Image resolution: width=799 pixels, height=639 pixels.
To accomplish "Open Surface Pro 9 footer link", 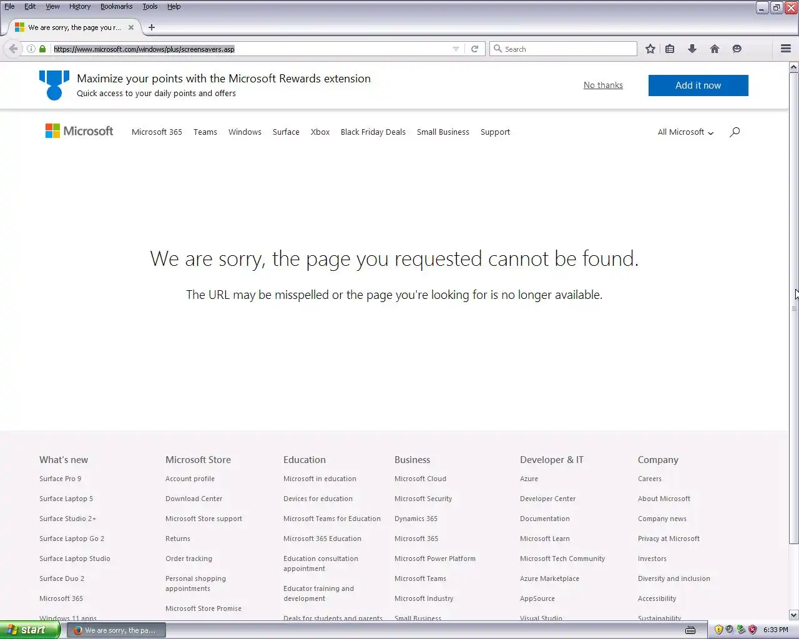I will click(x=60, y=479).
